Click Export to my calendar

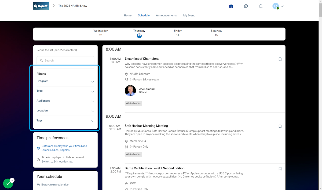point(55,185)
